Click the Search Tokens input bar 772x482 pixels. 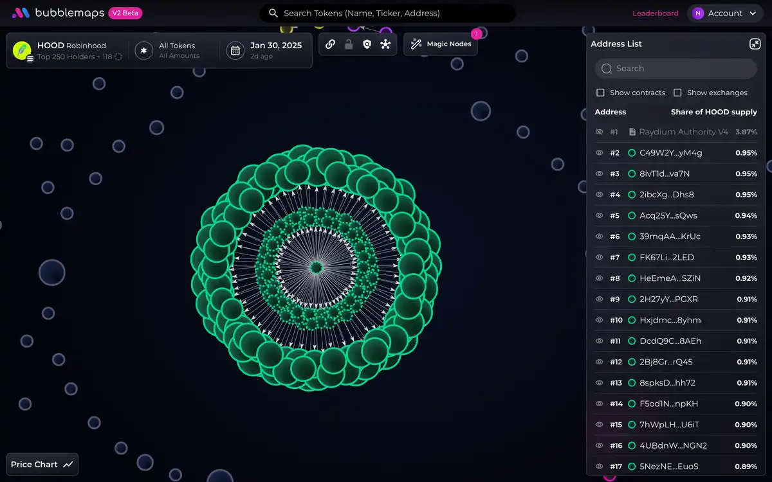click(x=387, y=13)
